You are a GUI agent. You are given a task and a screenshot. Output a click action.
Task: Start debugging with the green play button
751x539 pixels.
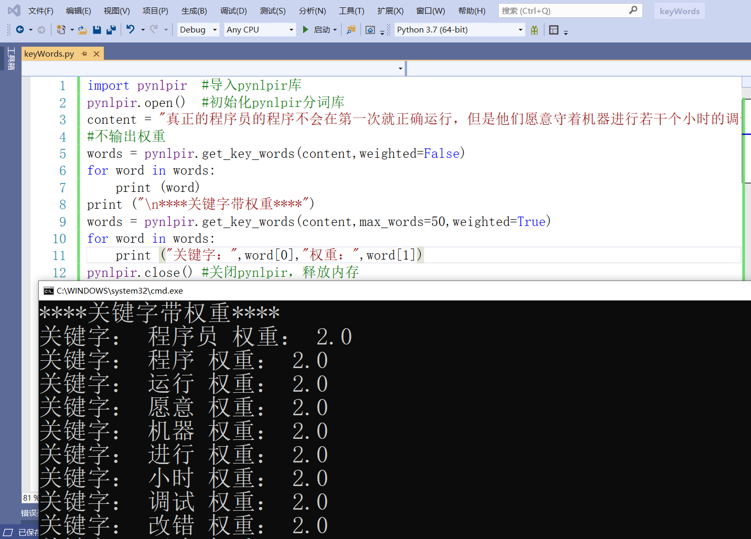(x=305, y=30)
